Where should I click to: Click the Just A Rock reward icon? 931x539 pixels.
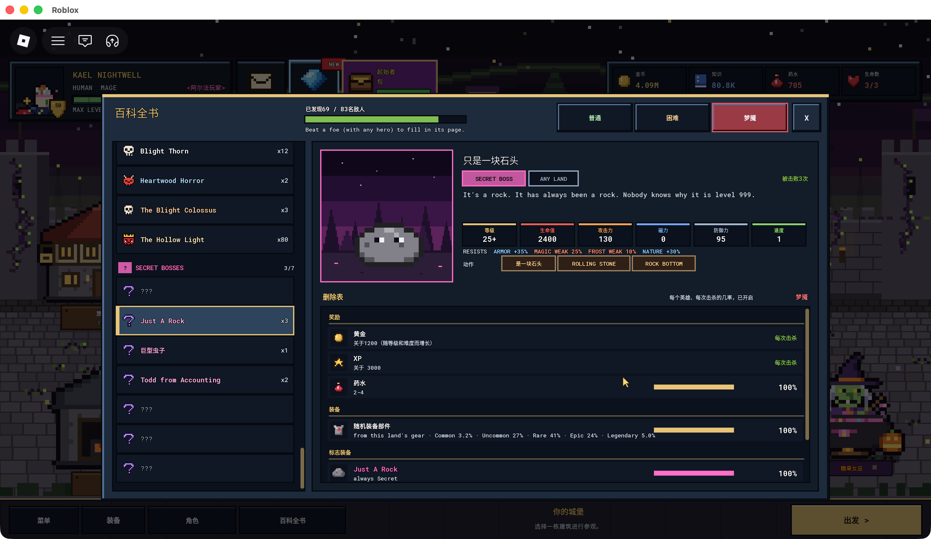[338, 473]
